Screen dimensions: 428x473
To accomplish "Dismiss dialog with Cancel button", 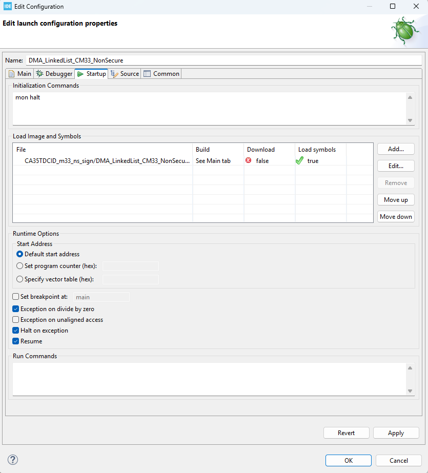I will pyautogui.click(x=398, y=460).
